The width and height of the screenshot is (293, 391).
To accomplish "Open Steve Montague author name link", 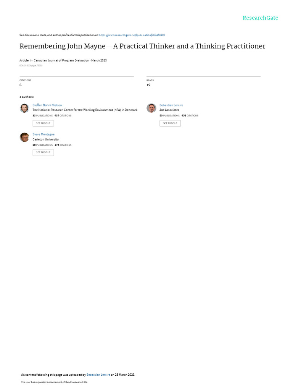I will (43, 134).
